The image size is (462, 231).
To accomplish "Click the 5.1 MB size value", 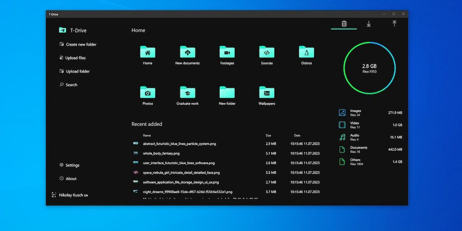I will pyautogui.click(x=271, y=153).
